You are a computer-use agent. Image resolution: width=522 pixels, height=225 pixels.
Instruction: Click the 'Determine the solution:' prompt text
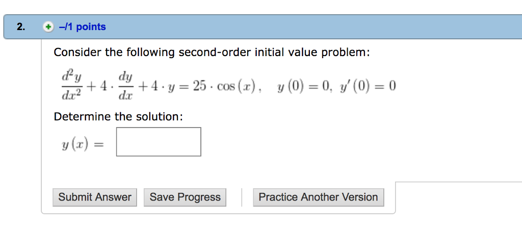point(118,117)
